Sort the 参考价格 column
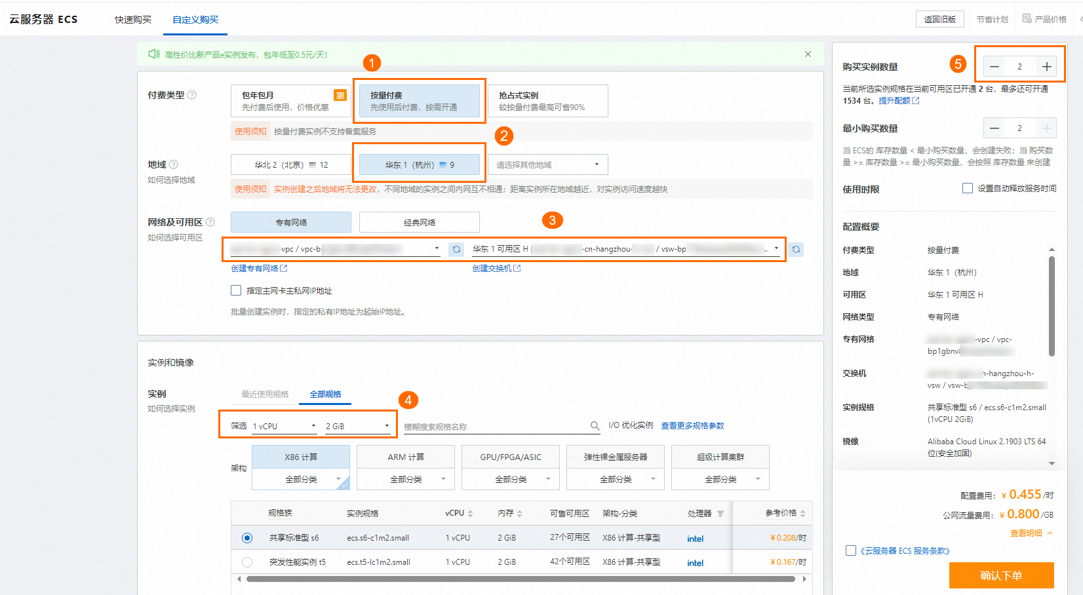This screenshot has width=1083, height=595. (802, 514)
